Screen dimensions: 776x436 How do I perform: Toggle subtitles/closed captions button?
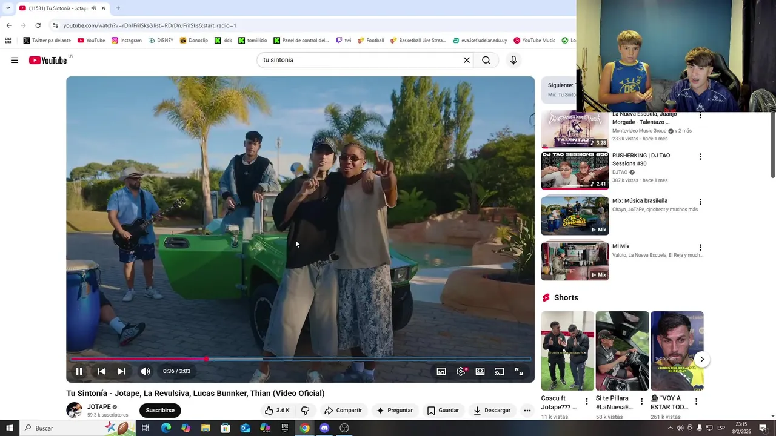(441, 371)
